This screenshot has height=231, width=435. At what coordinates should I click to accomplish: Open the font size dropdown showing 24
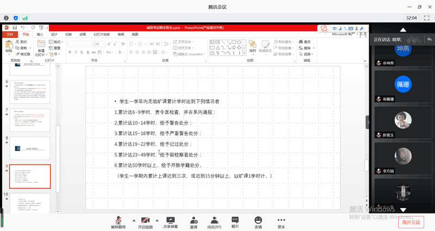point(103,43)
